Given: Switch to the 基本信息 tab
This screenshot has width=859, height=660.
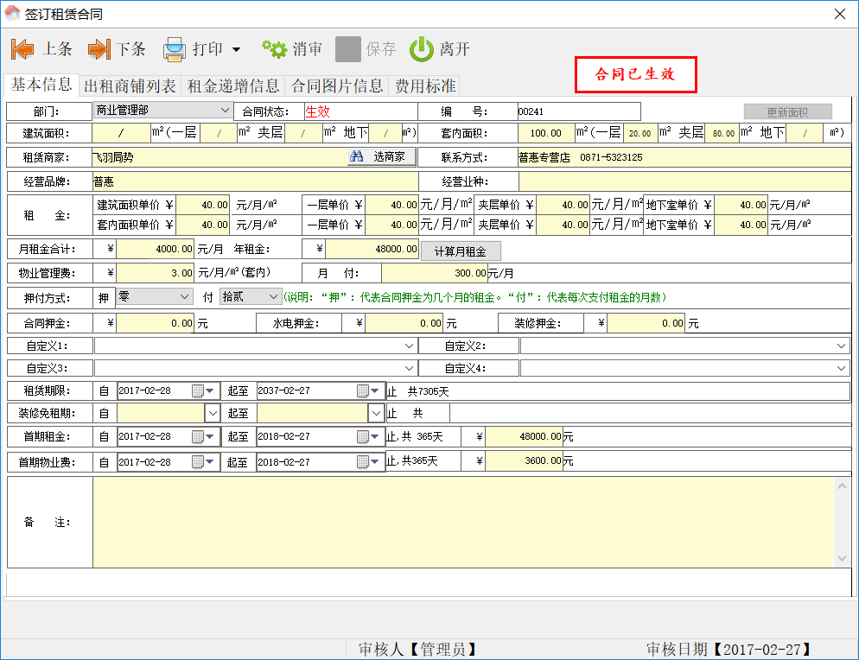Looking at the screenshot, I should coord(41,85).
